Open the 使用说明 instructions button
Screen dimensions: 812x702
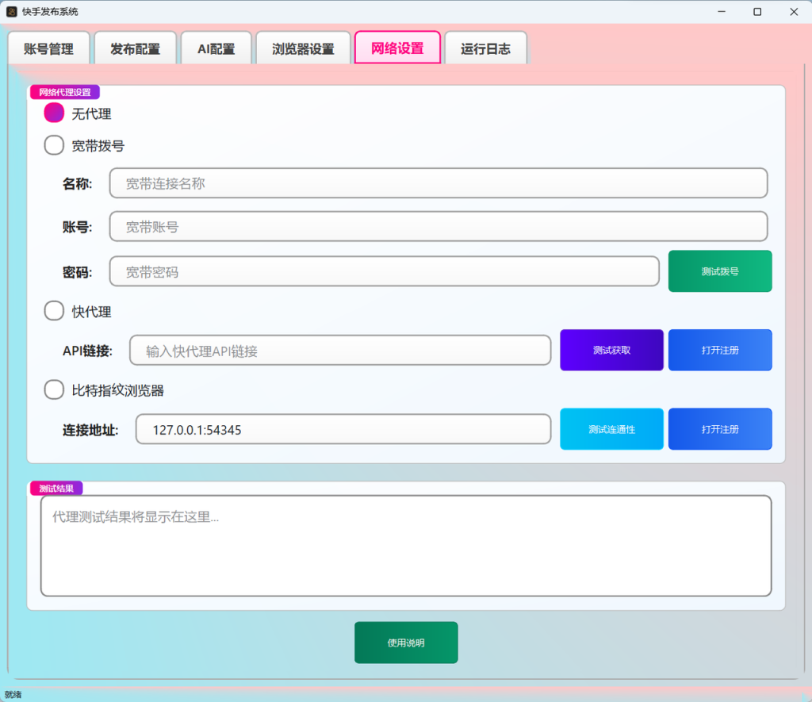[x=406, y=643]
